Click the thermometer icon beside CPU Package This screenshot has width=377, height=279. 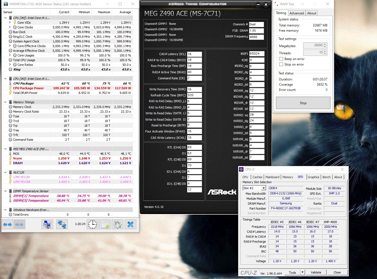pos(10,83)
